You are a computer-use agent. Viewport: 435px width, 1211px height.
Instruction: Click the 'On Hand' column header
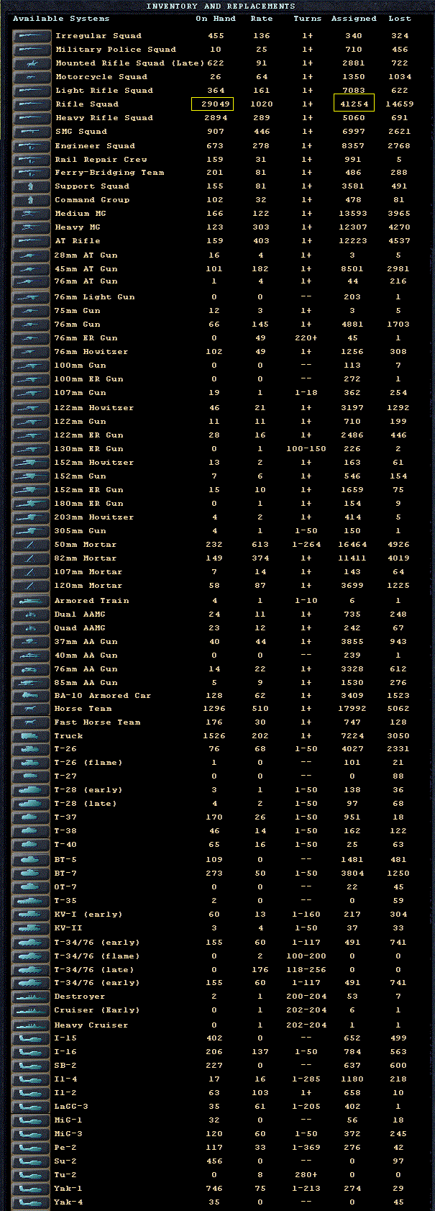click(216, 19)
